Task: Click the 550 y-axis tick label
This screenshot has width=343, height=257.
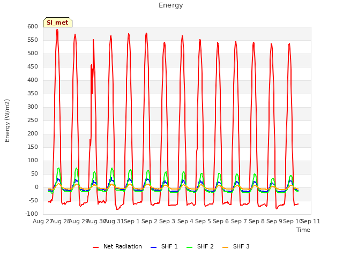Action: (33, 40)
